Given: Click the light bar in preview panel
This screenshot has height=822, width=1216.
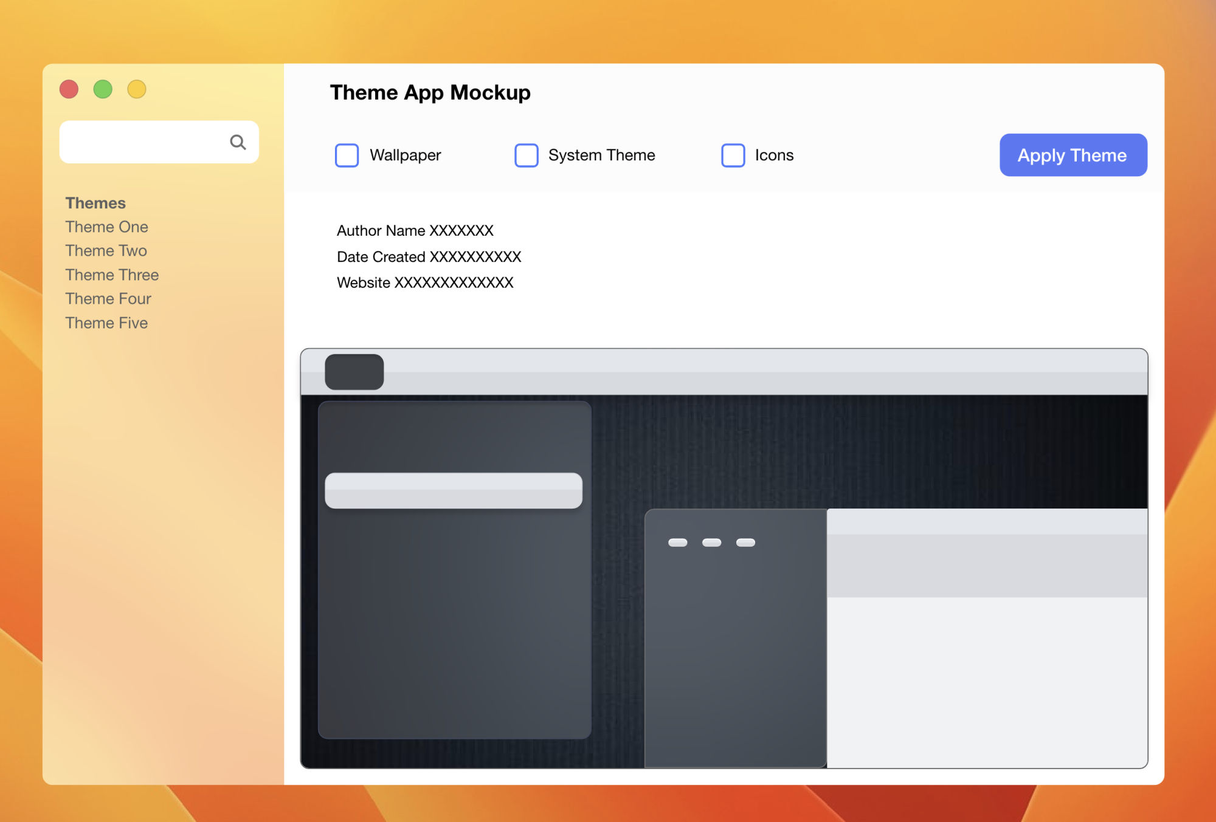Looking at the screenshot, I should tap(454, 490).
